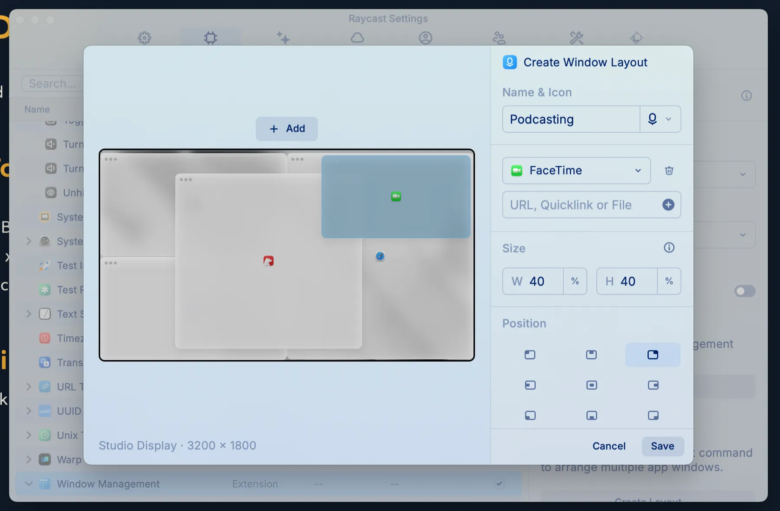Viewport: 780px width, 511px height.
Task: Save the Podcasting window layout
Action: [663, 446]
